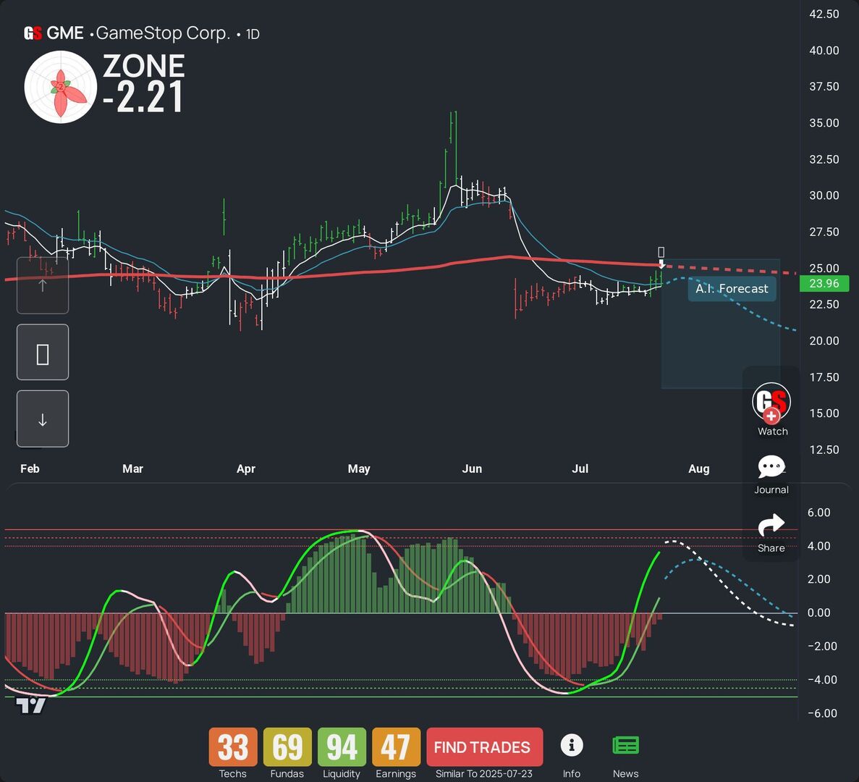Click the 30.00 price axis label
The width and height of the screenshot is (859, 782).
coord(824,195)
